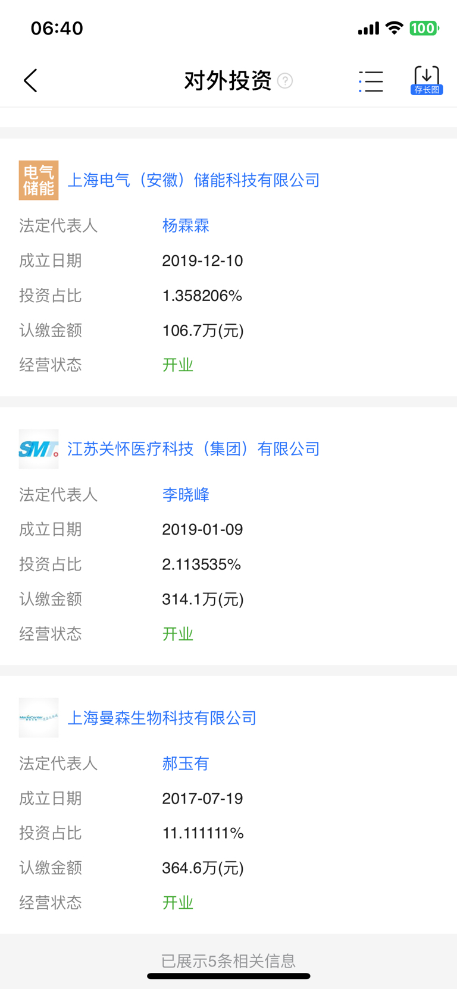Tap the 已展示5条相关信息 footer text
The image size is (457, 989).
tap(228, 960)
